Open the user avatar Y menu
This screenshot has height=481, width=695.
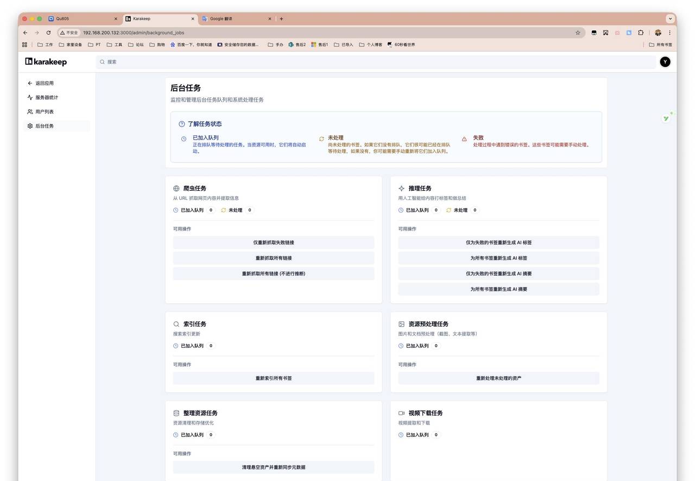coord(665,62)
